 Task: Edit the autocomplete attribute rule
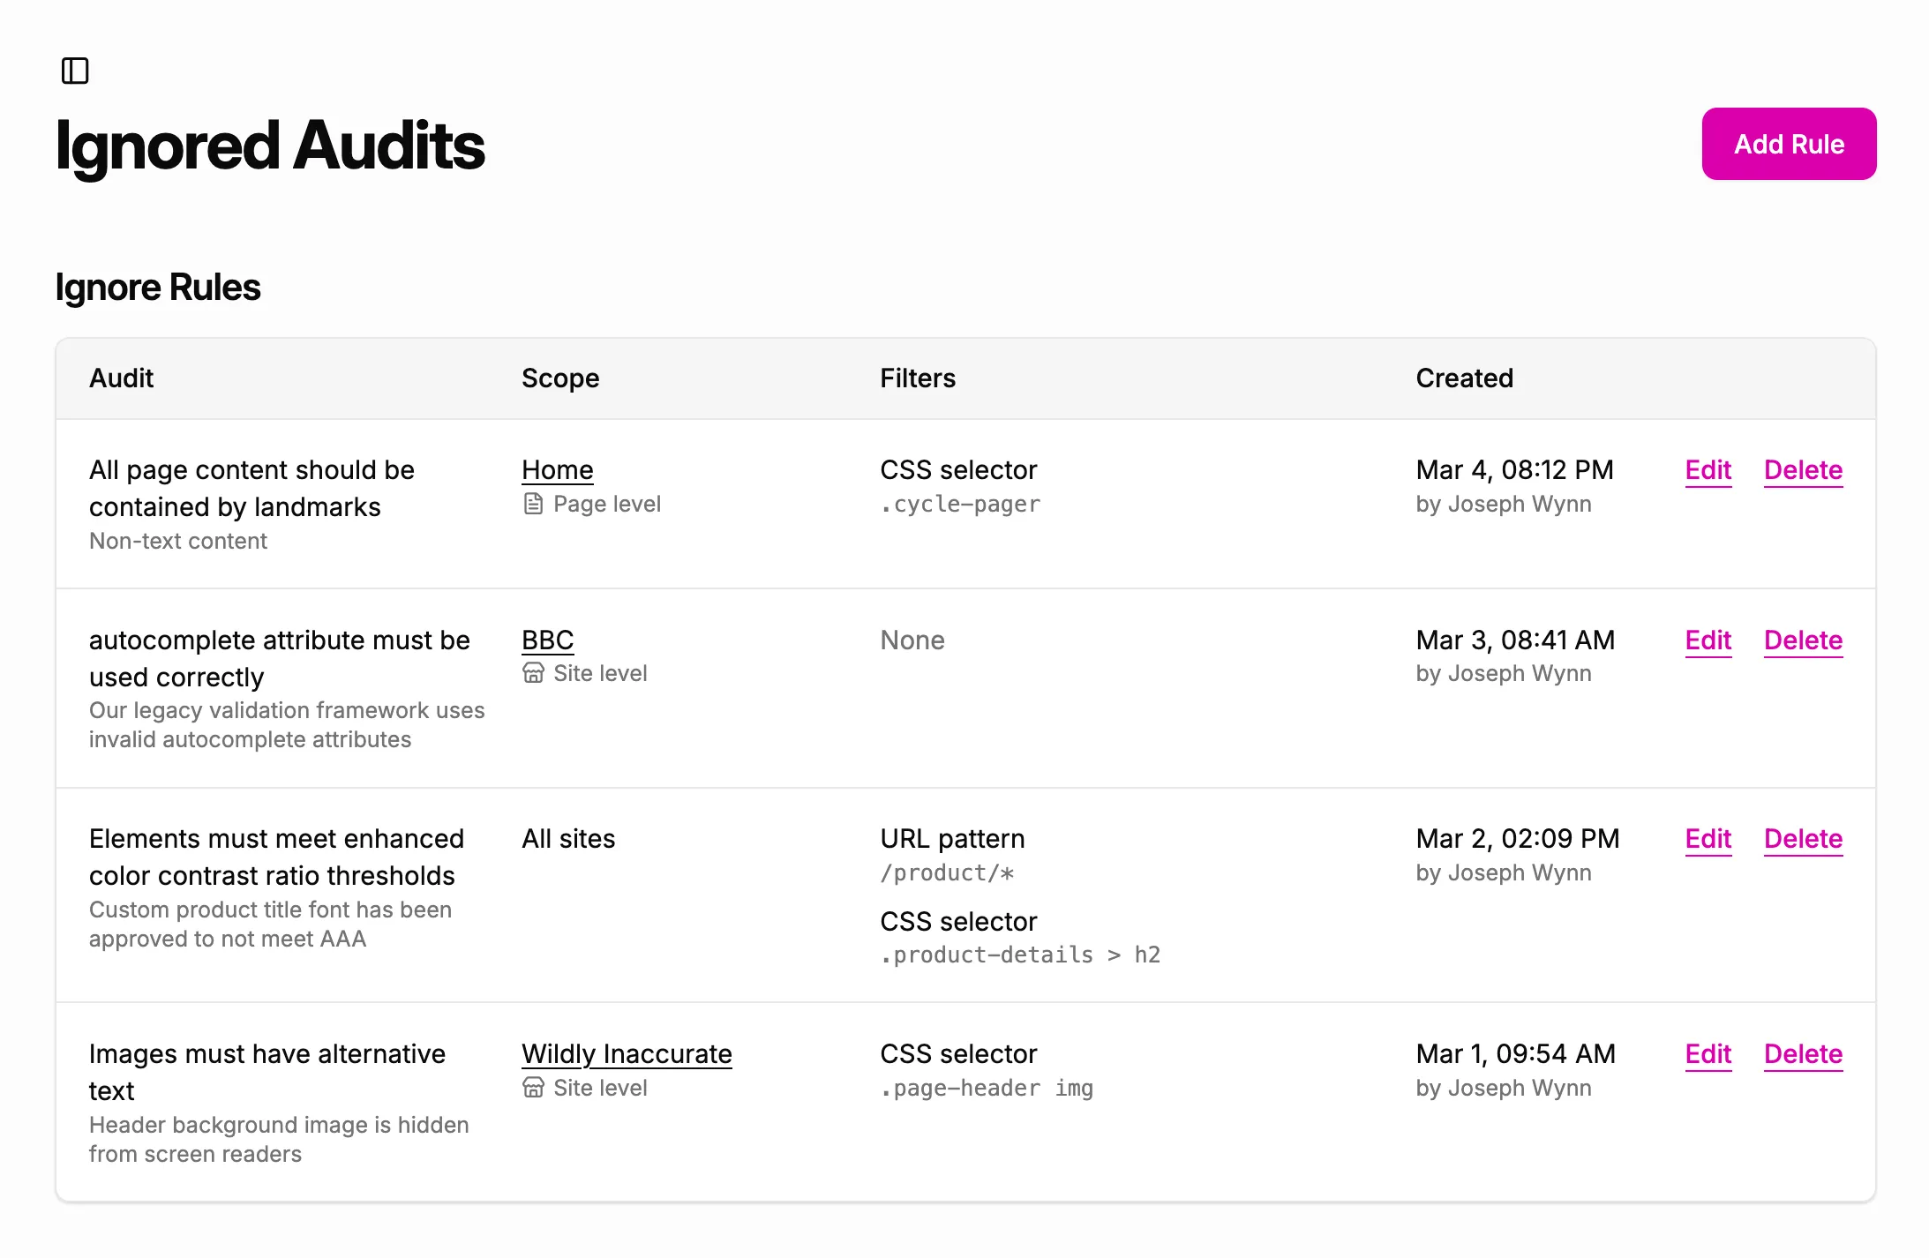tap(1708, 640)
